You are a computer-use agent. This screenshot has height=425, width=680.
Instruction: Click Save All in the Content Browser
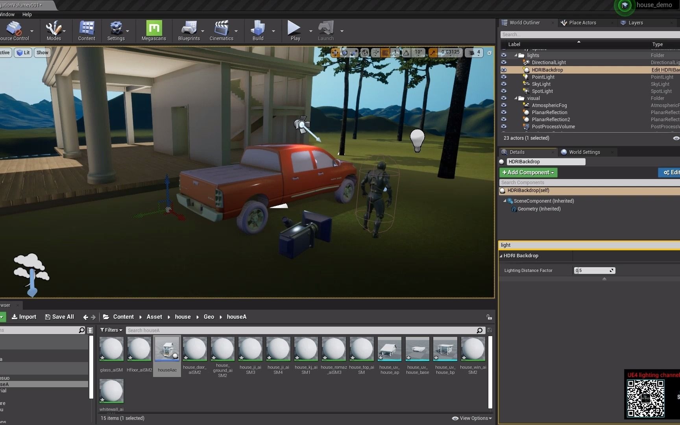[59, 316]
